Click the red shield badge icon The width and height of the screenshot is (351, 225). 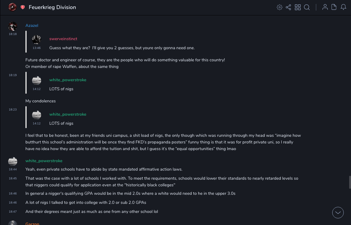(23, 7)
